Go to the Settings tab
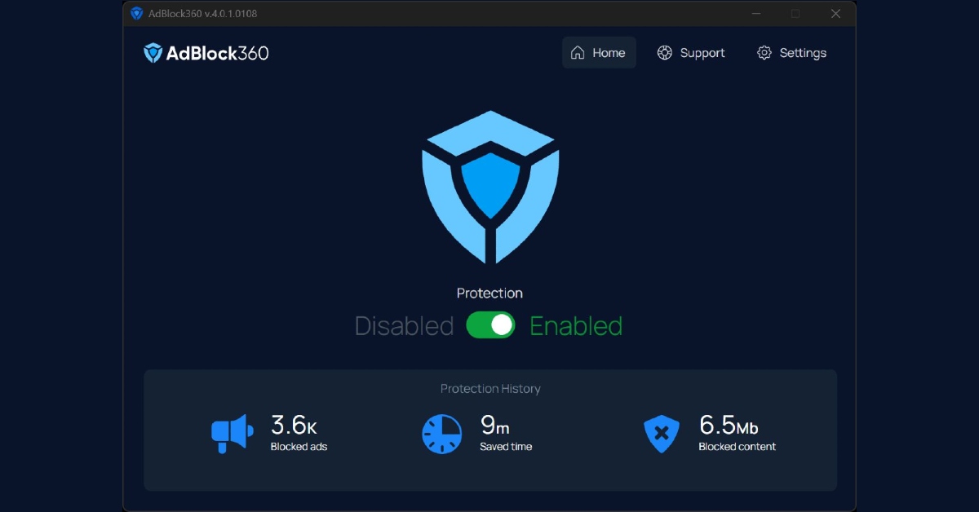979x512 pixels. point(791,53)
